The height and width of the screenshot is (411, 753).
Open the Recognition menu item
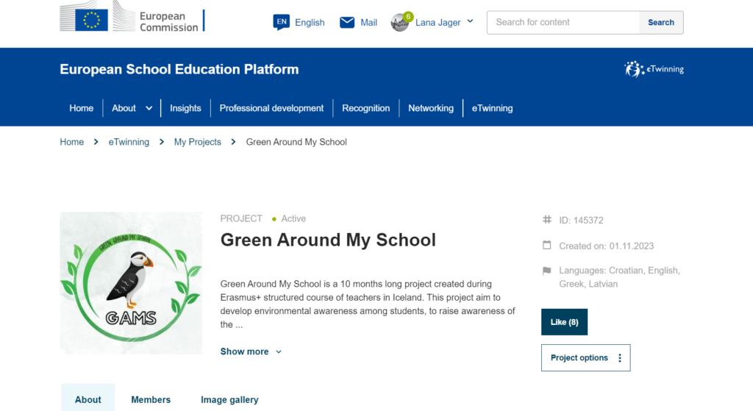[366, 108]
